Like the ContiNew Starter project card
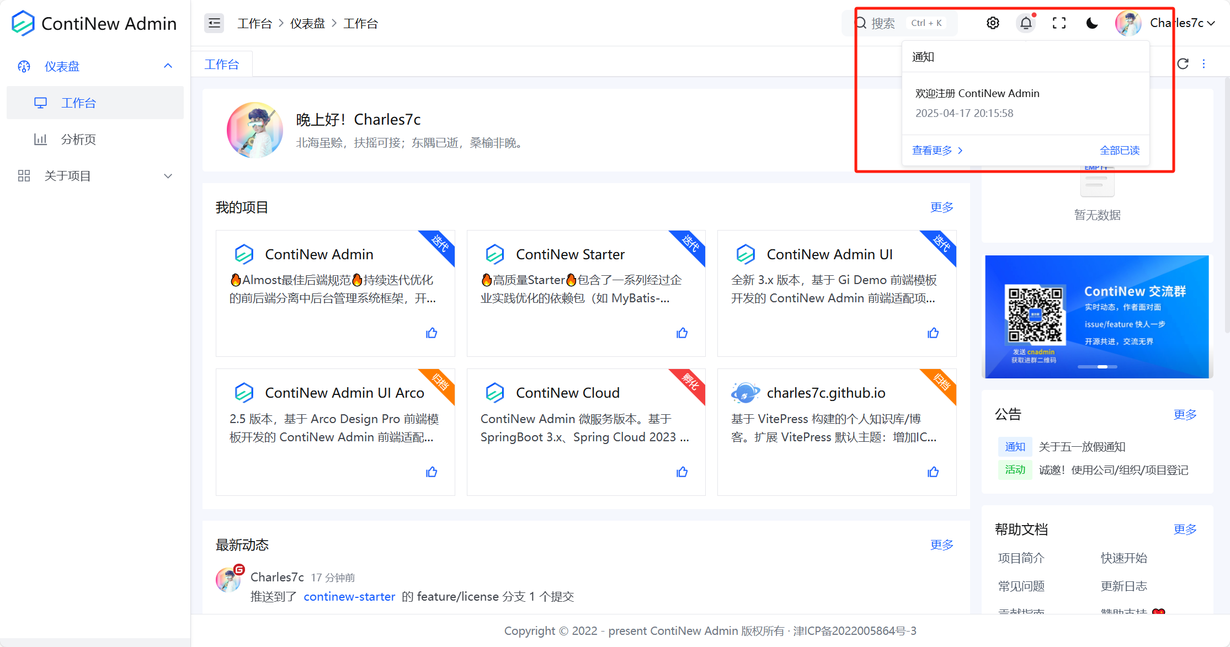This screenshot has width=1230, height=647. pyautogui.click(x=682, y=333)
